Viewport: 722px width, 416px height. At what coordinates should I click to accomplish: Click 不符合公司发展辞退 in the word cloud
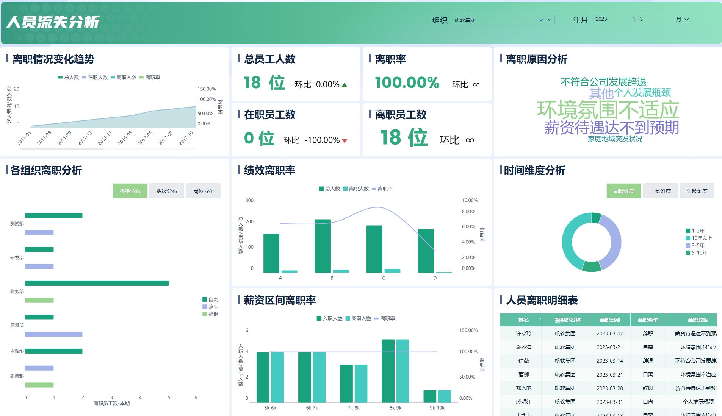click(603, 82)
